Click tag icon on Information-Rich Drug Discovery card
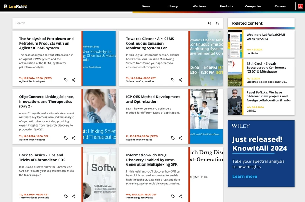Screen dimensions: 305x202 (x=173, y=196)
